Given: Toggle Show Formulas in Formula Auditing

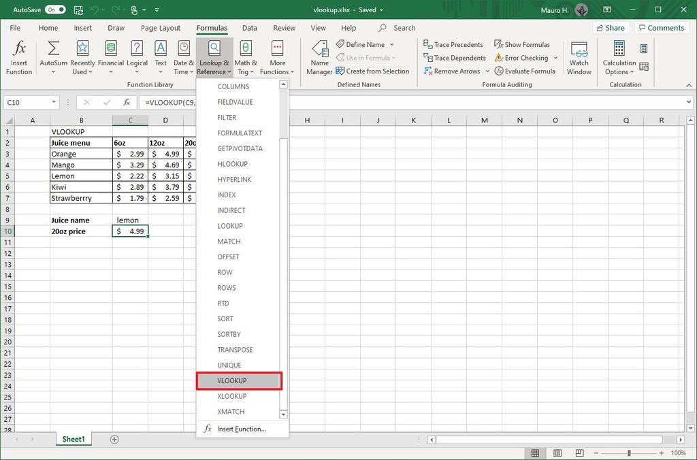Looking at the screenshot, I should tap(522, 44).
